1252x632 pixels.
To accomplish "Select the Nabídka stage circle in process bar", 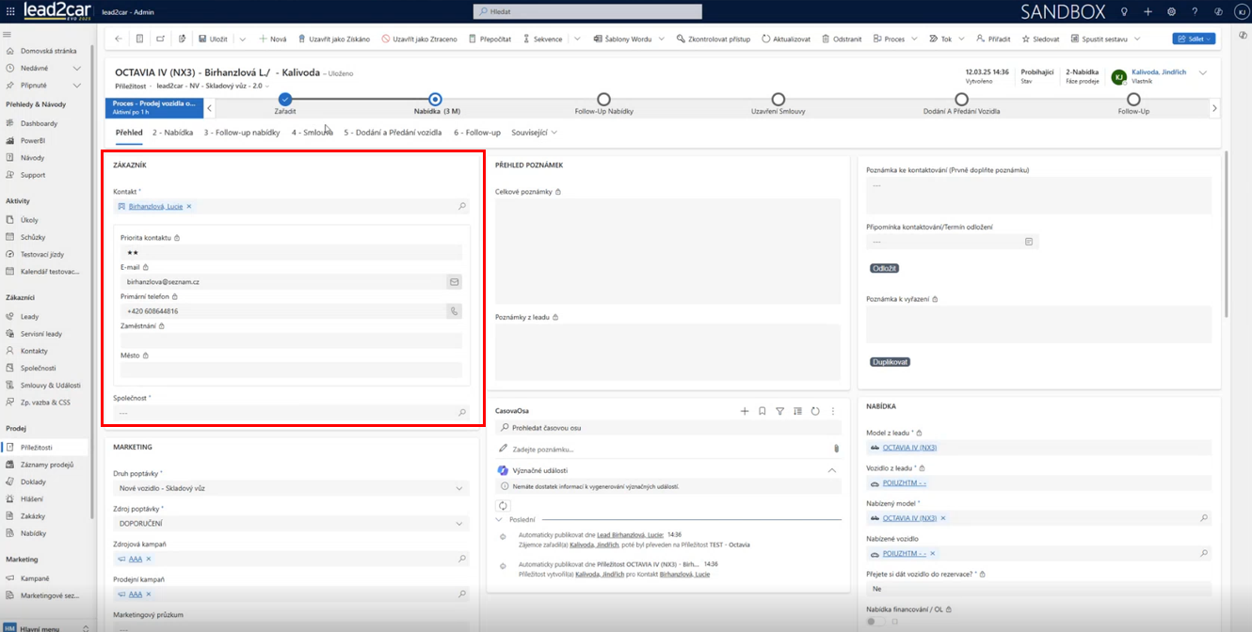I will (x=435, y=100).
